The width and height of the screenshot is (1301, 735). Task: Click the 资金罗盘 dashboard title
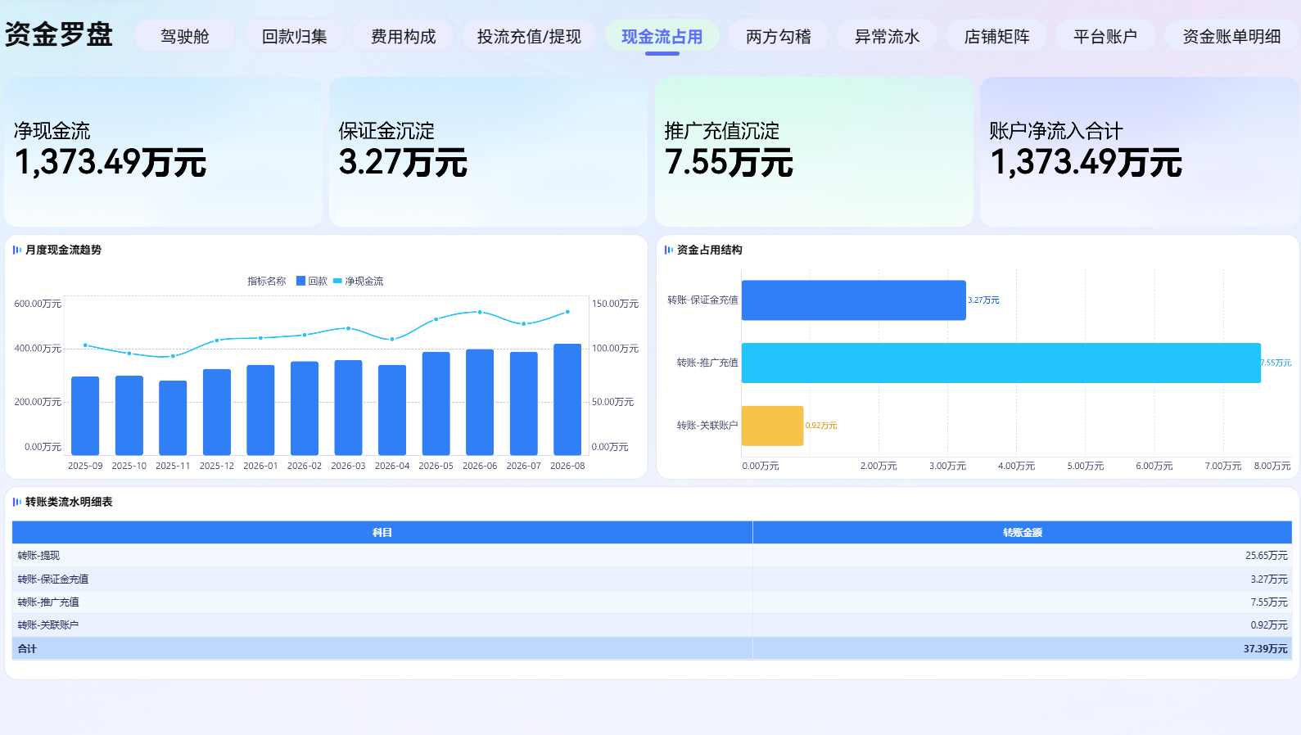coord(59,34)
